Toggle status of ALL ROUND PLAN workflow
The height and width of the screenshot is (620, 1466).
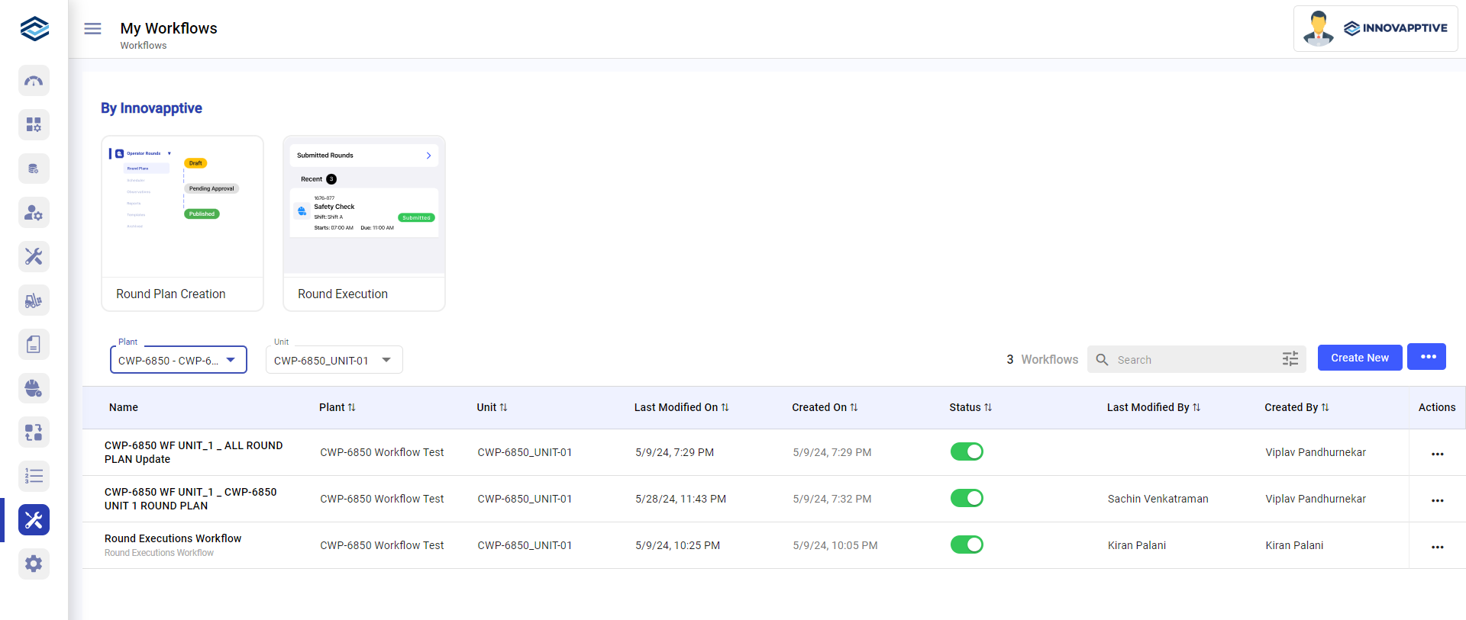point(966,452)
